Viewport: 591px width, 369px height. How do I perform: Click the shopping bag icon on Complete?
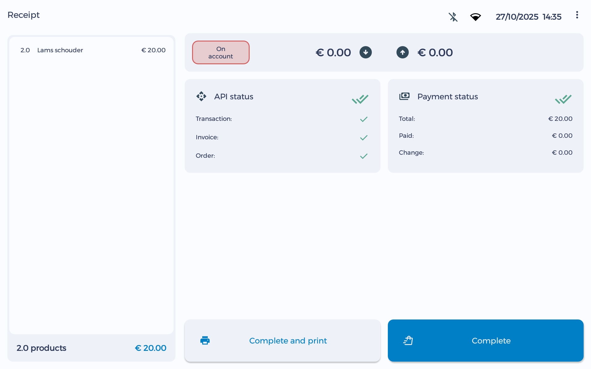[408, 340]
